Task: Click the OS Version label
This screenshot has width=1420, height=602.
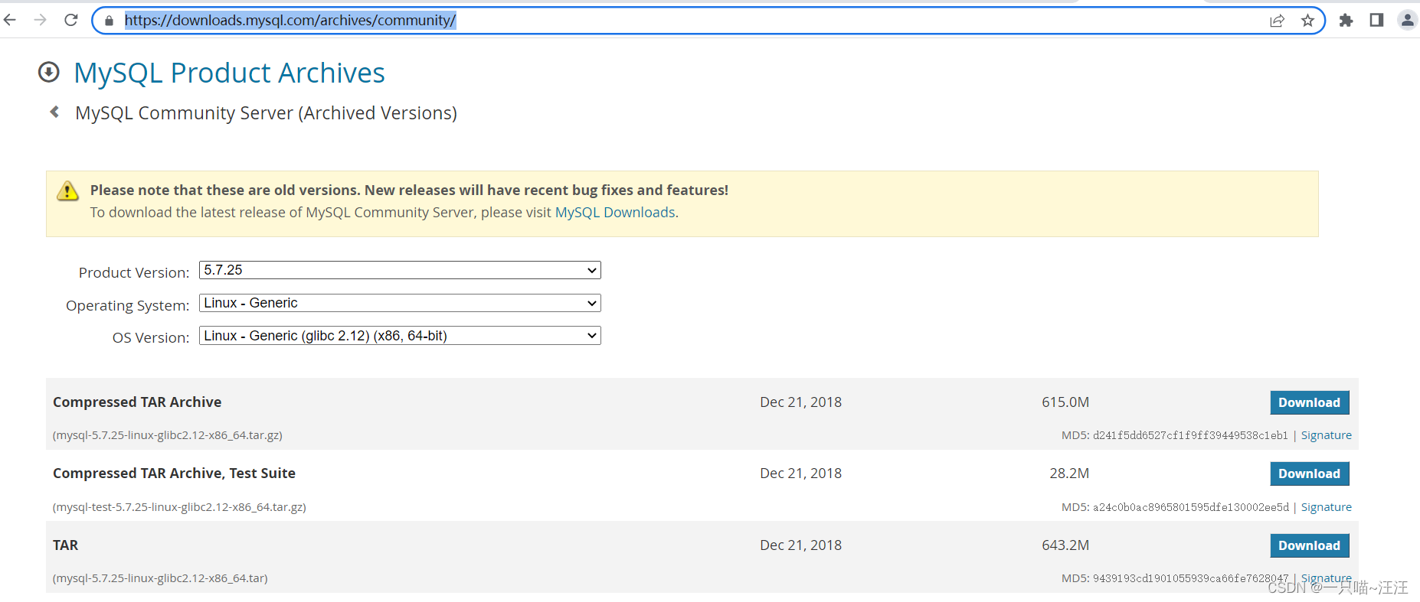Action: [x=151, y=337]
